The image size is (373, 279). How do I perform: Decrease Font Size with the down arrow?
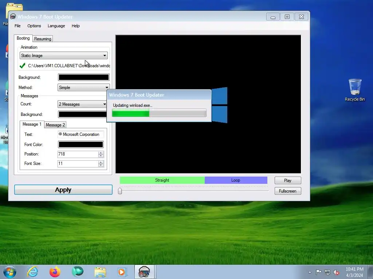(101, 165)
